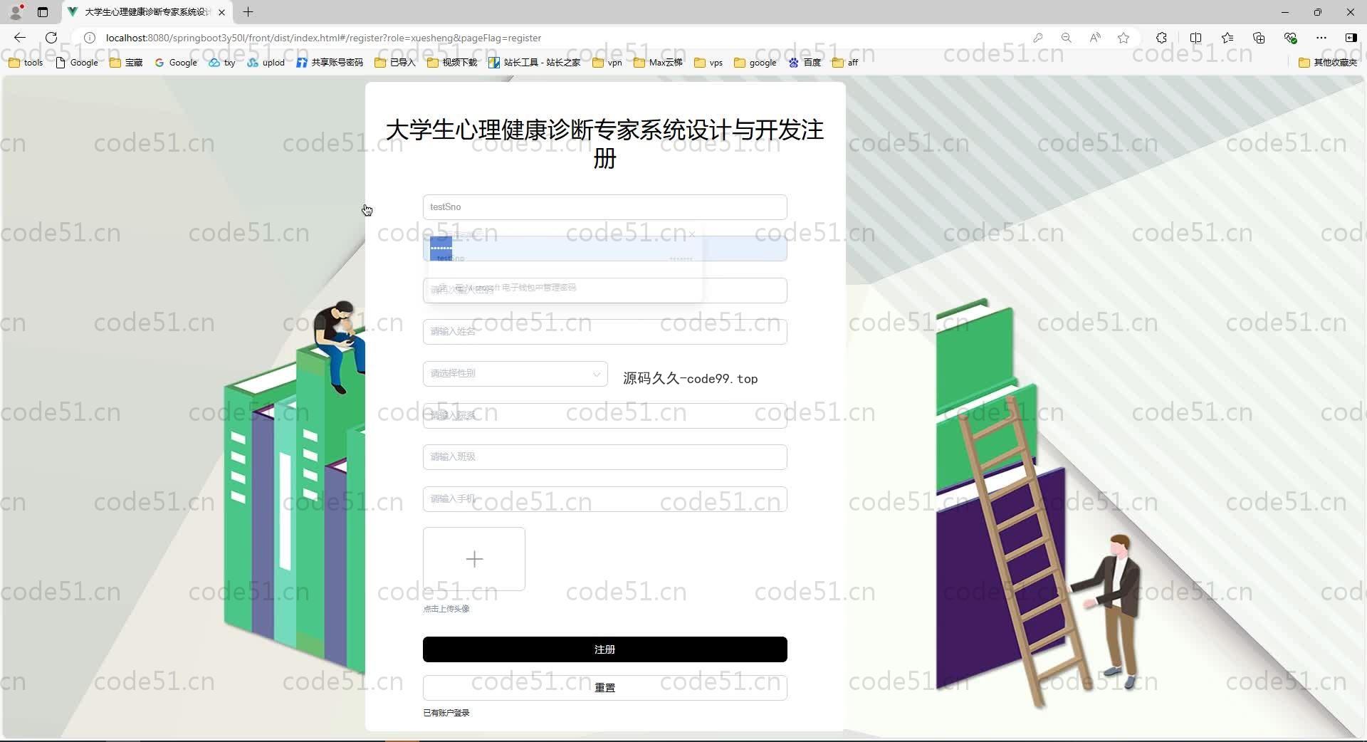
Task: Add page to favorites with star icon
Action: point(1124,38)
